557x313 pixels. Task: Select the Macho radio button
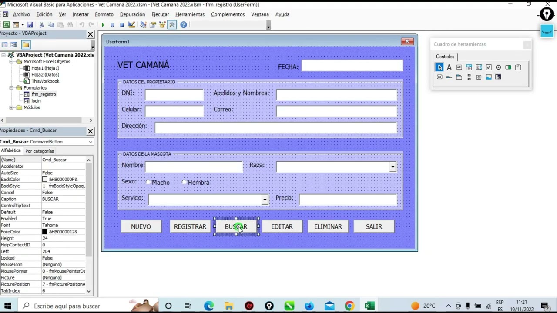(148, 183)
